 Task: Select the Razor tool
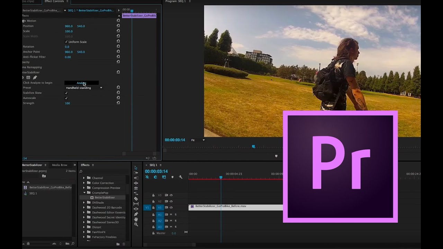coord(136,199)
